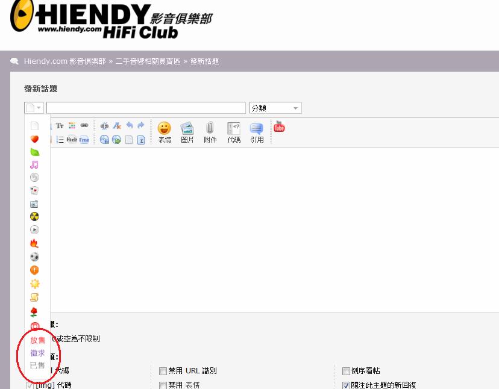499x389 pixels.
Task: Toggle the [img] 代碼 checkbox
Action: tap(30, 385)
